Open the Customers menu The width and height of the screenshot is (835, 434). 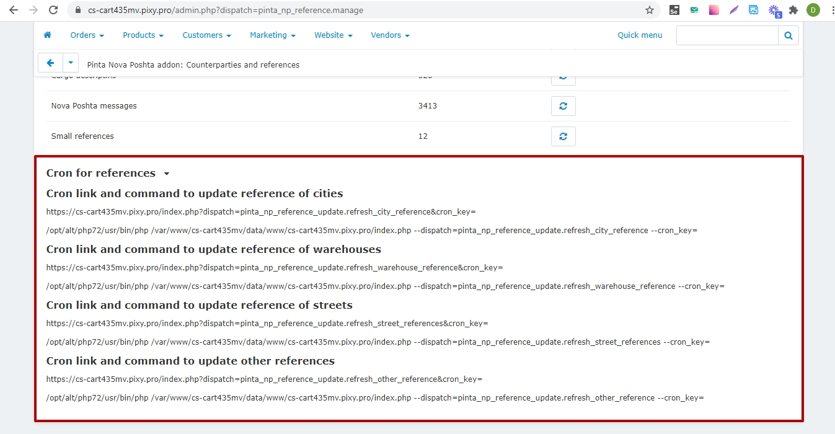(x=206, y=35)
